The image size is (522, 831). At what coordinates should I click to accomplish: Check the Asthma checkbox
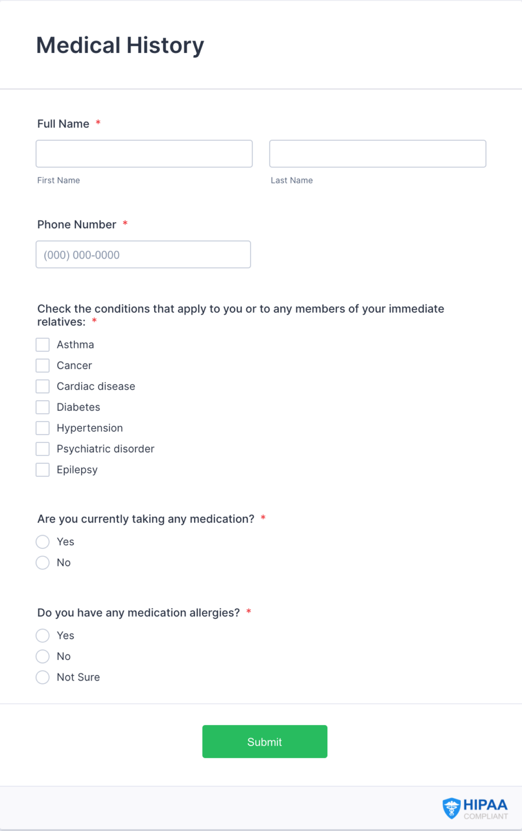(x=43, y=345)
